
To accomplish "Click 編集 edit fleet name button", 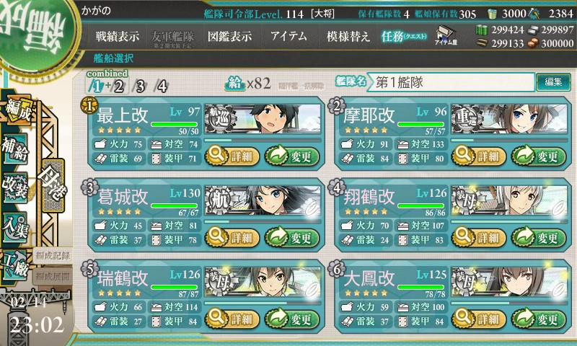I will 553,82.
